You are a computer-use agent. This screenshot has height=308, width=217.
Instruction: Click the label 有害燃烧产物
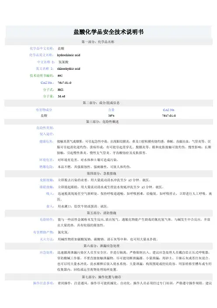(x=44, y=233)
